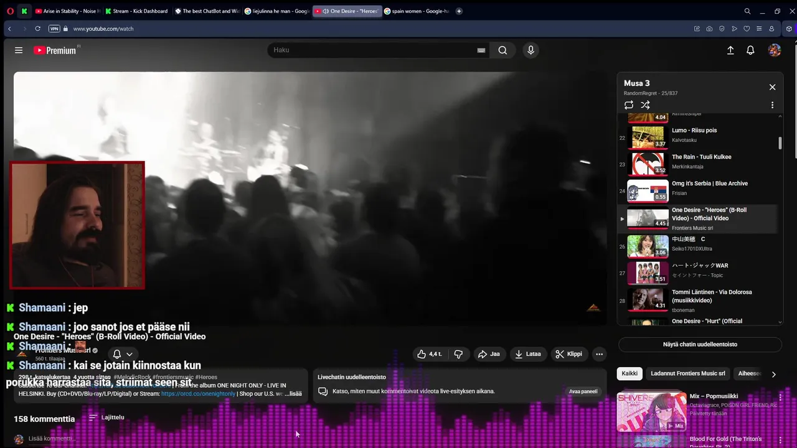Image resolution: width=797 pixels, height=448 pixels.
Task: Take a snapshot with camera icon
Action: tap(709, 29)
